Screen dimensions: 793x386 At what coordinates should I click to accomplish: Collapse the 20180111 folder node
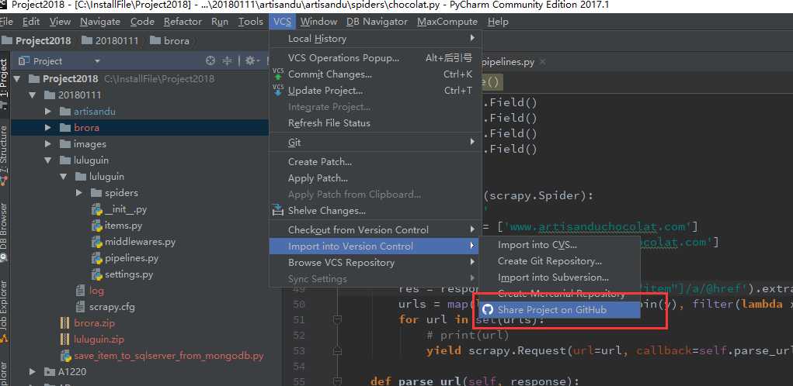pos(33,95)
